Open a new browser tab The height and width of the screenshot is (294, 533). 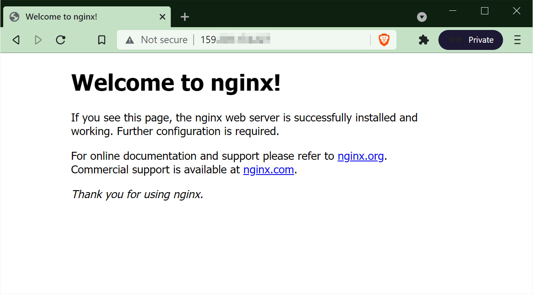coord(184,17)
